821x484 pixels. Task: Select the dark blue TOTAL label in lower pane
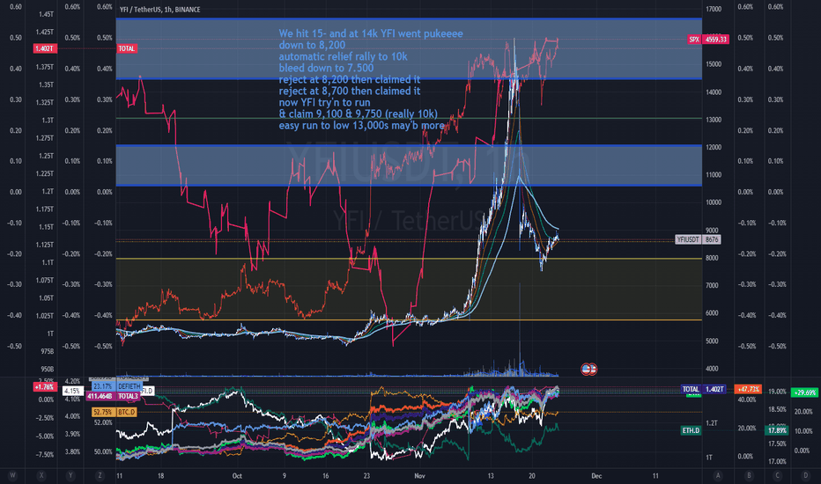click(691, 389)
